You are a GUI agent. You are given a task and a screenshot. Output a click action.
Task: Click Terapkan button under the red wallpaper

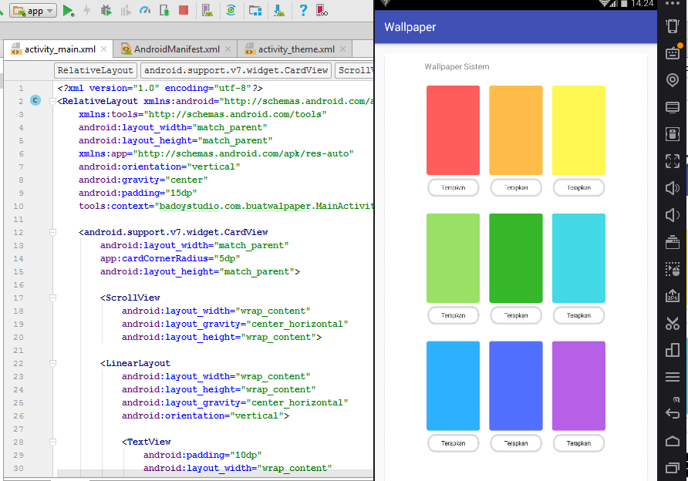point(453,187)
